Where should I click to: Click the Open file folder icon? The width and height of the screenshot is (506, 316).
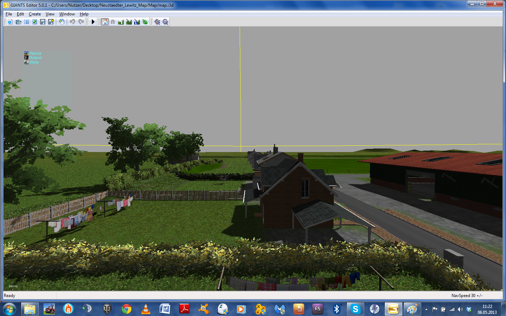[18, 22]
